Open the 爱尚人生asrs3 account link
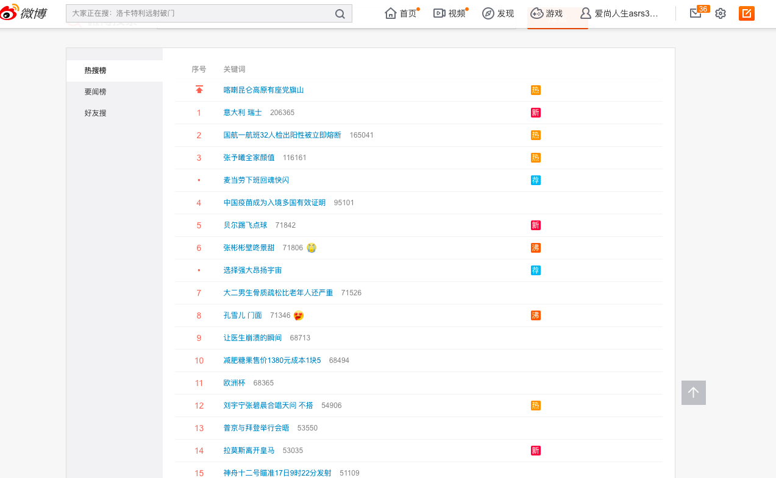 [627, 13]
